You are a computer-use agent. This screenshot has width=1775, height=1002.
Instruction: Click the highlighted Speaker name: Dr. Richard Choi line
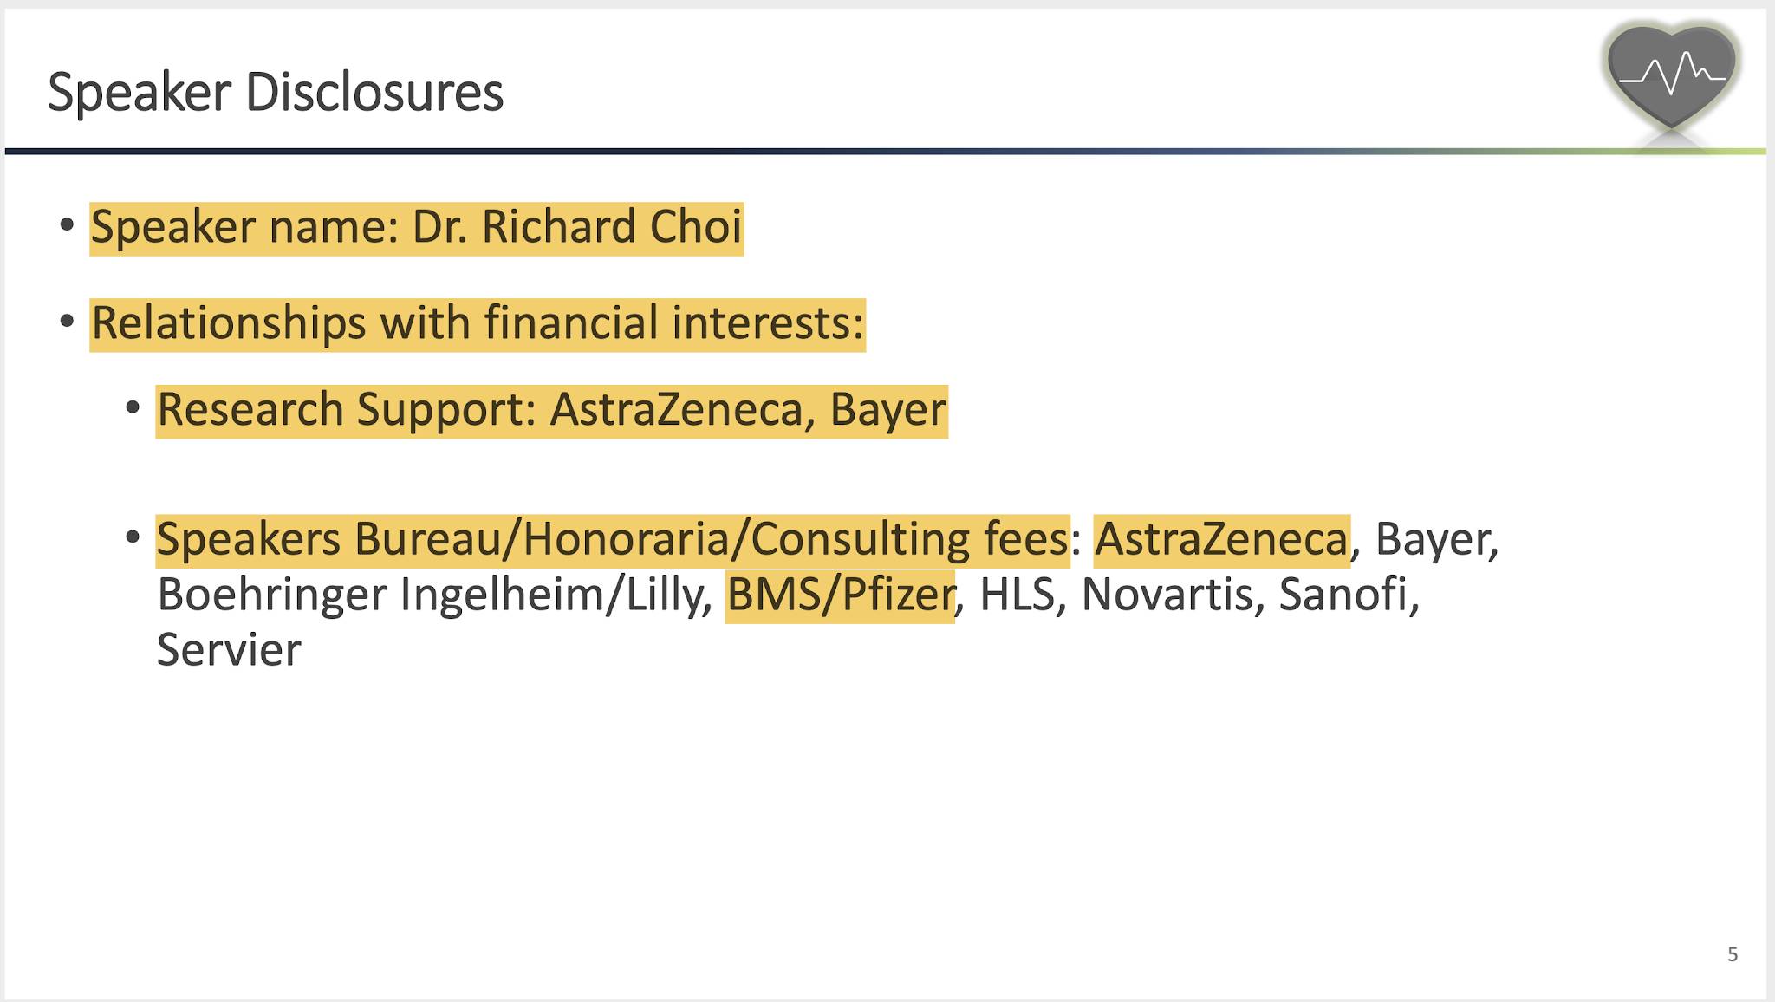(x=417, y=228)
